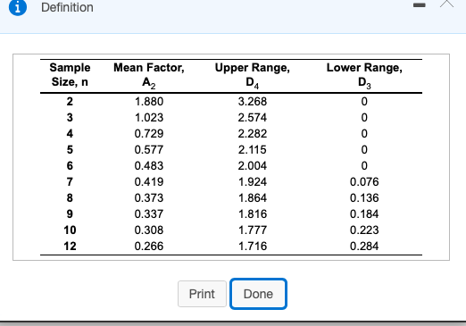
Task: Select the A2 value 1.023
Action: point(149,118)
